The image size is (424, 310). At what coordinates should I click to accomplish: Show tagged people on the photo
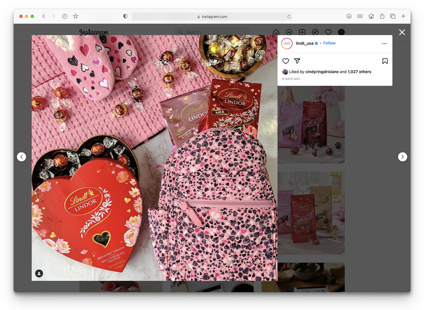pyautogui.click(x=39, y=274)
